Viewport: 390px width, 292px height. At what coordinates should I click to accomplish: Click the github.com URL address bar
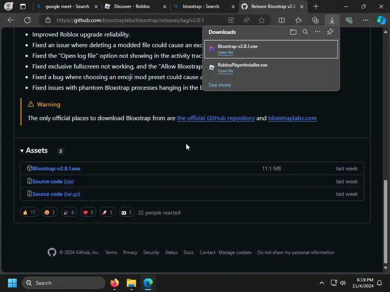point(130,20)
